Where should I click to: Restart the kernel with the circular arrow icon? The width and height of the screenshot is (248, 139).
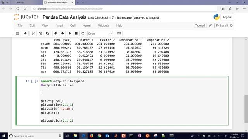point(83,34)
